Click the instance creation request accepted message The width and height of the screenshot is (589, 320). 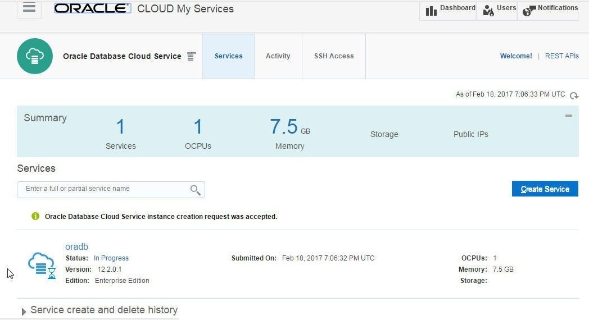161,217
